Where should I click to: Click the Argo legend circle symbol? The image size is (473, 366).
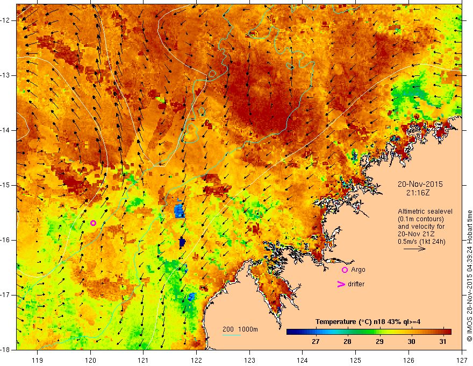pyautogui.click(x=345, y=270)
